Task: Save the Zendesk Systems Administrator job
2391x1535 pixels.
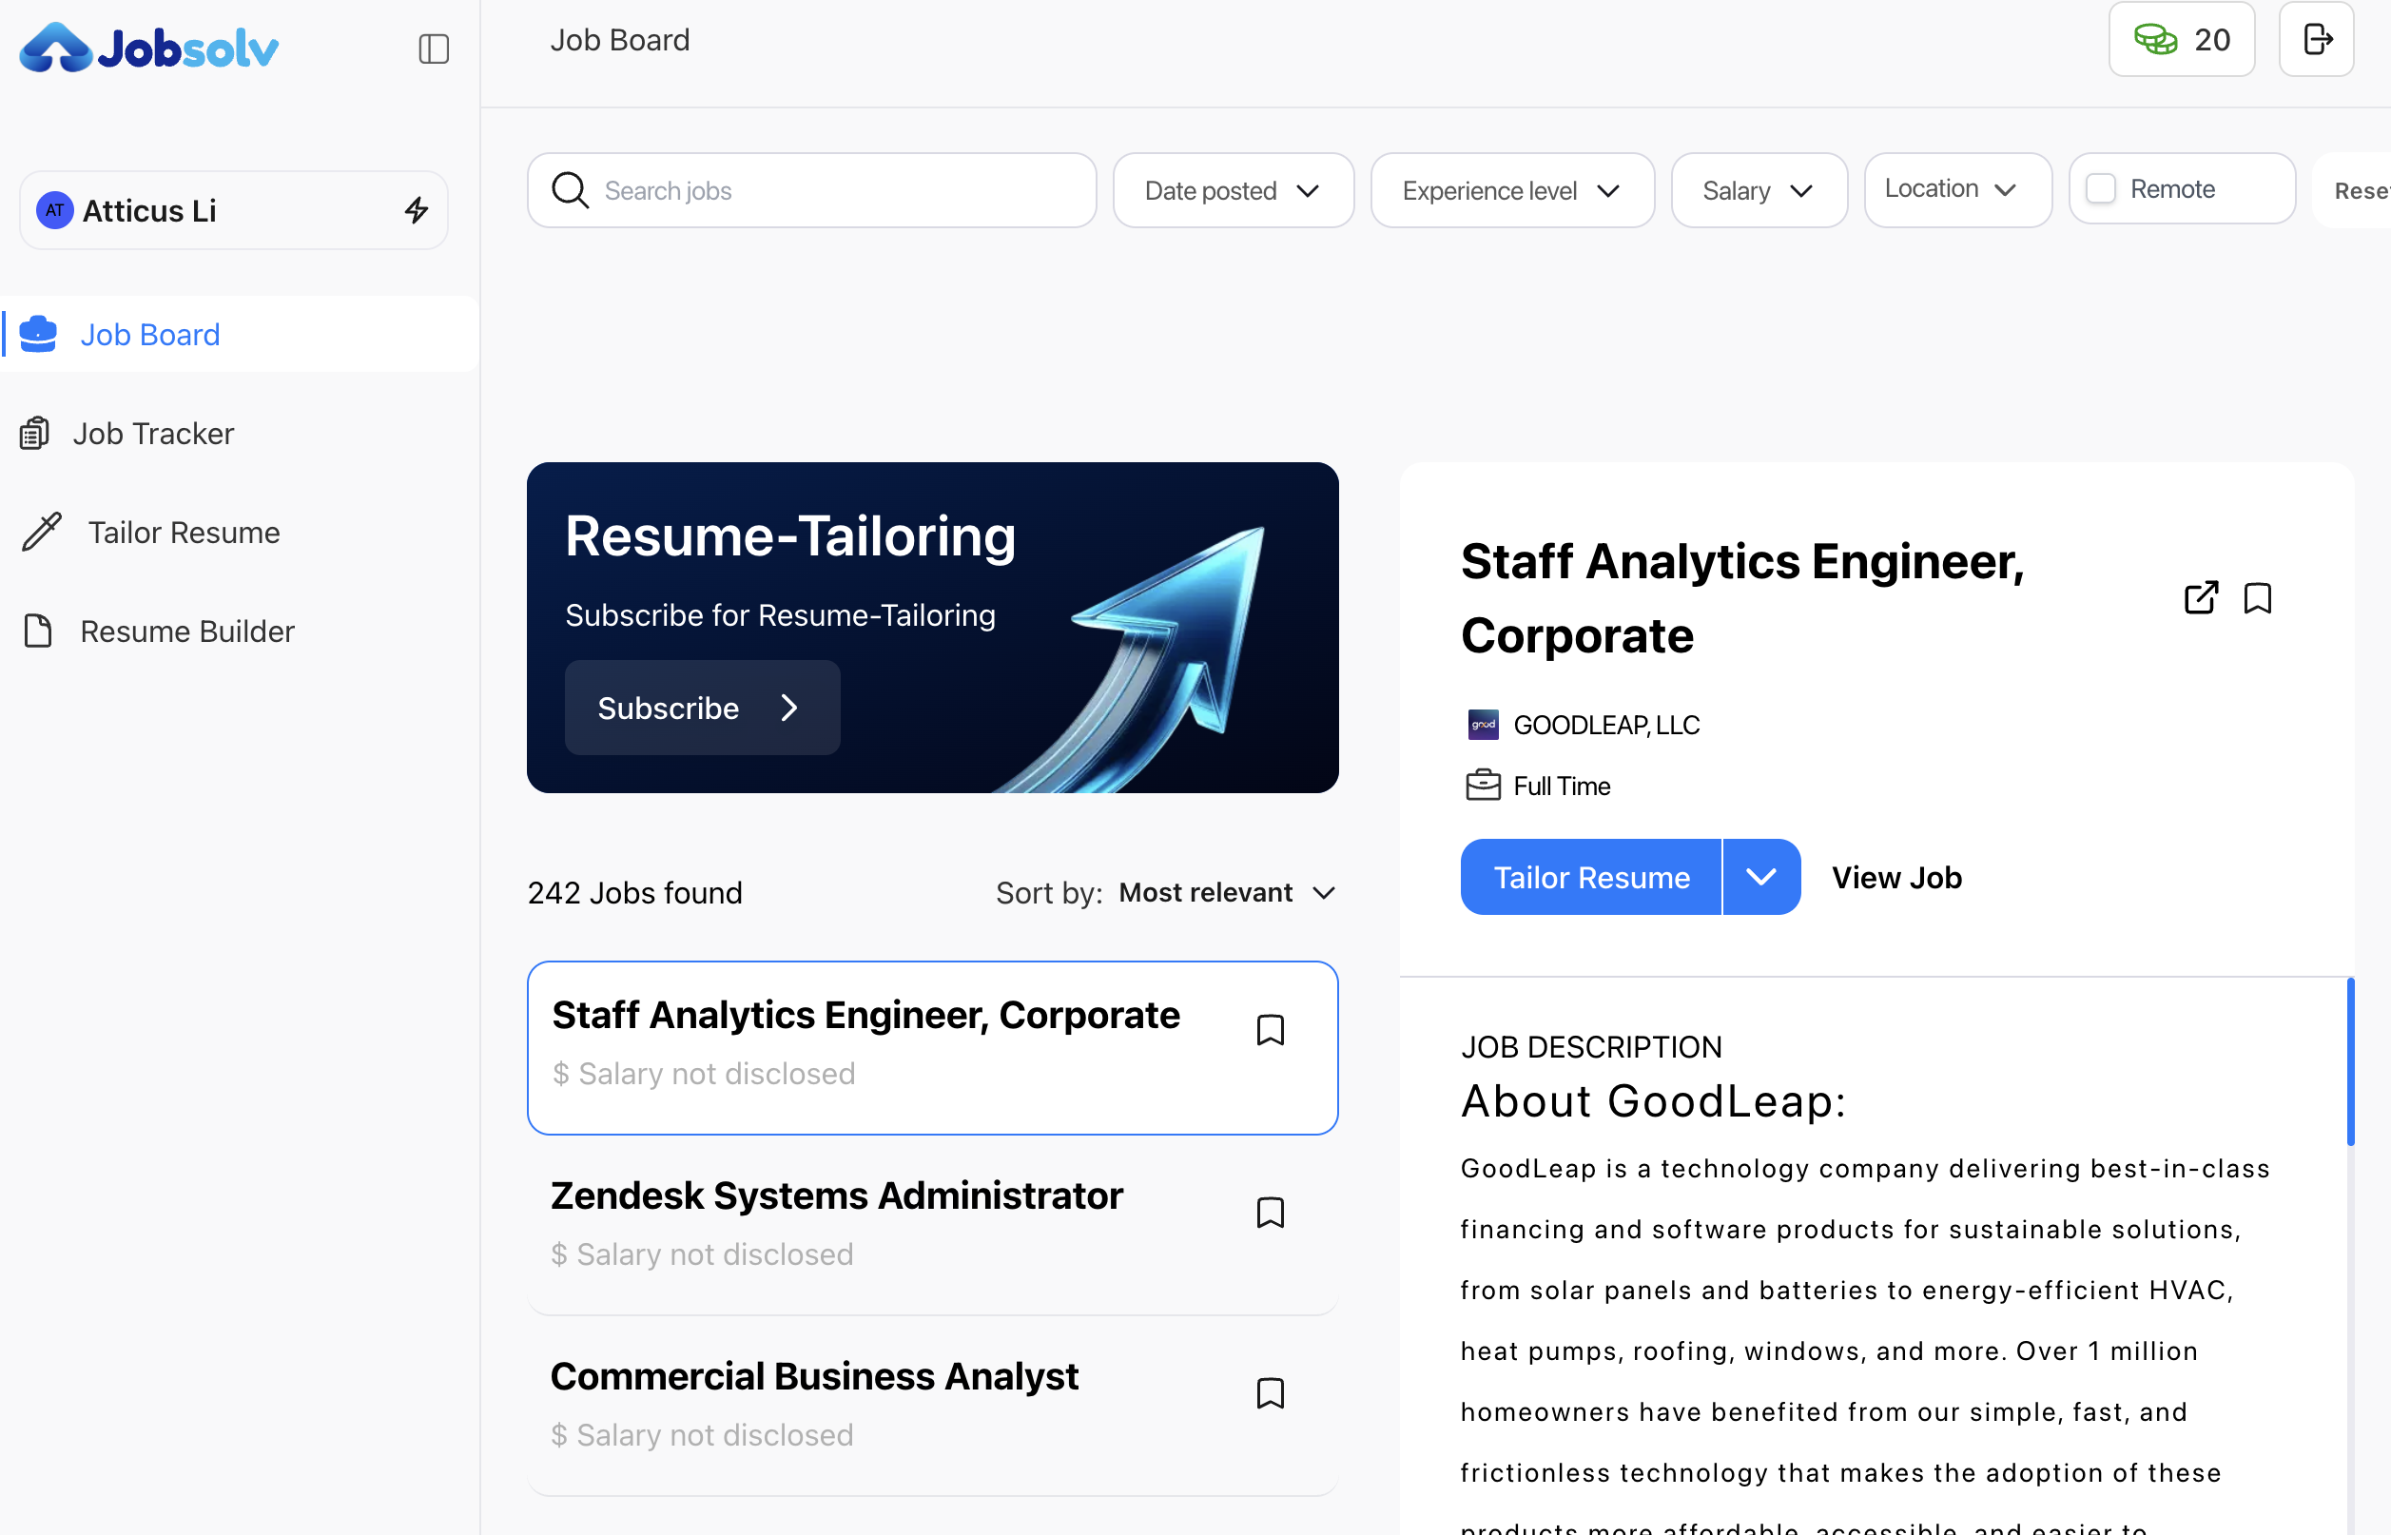Action: click(x=1272, y=1212)
